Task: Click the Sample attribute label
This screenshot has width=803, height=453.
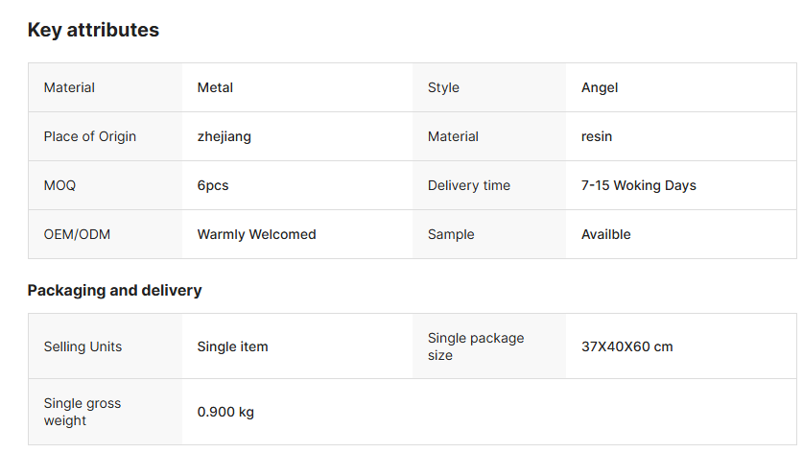Action: (x=451, y=234)
